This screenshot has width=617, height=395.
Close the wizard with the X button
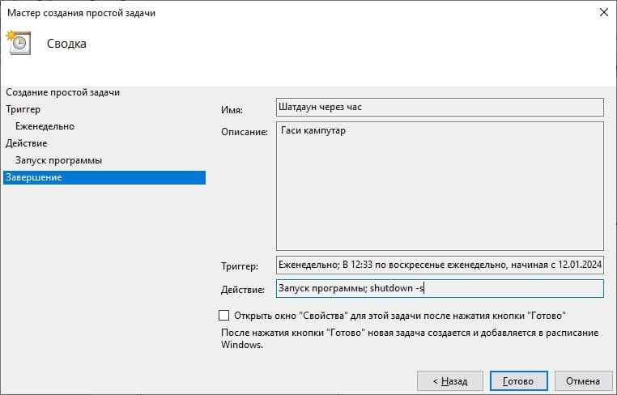(603, 13)
